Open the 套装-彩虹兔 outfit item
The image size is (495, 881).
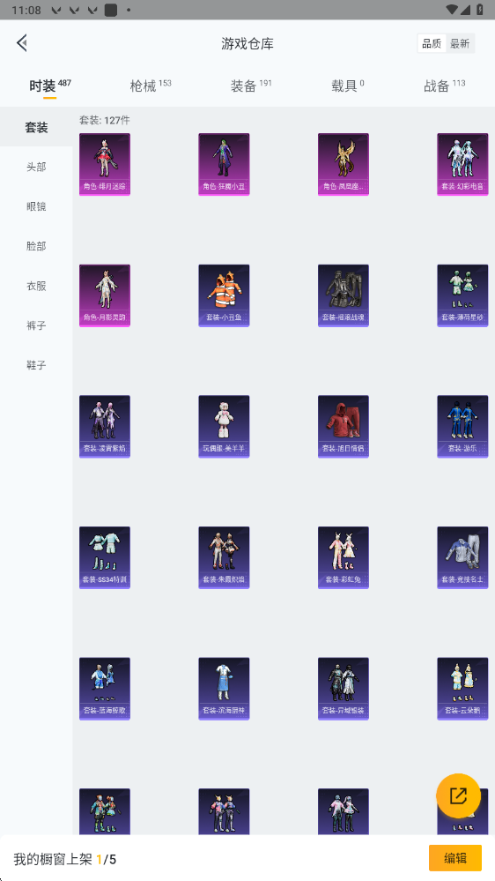344,557
